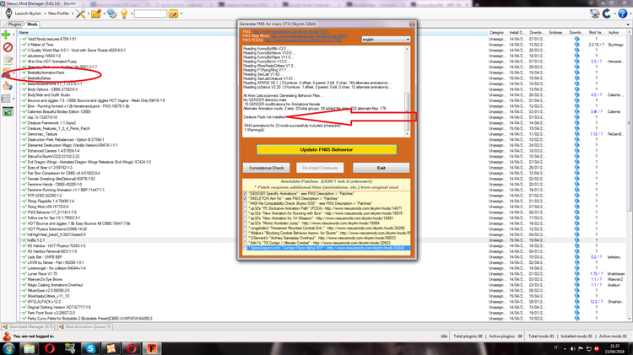
Task: Click the thumbs-up endorse mod icon
Action: tap(8, 85)
